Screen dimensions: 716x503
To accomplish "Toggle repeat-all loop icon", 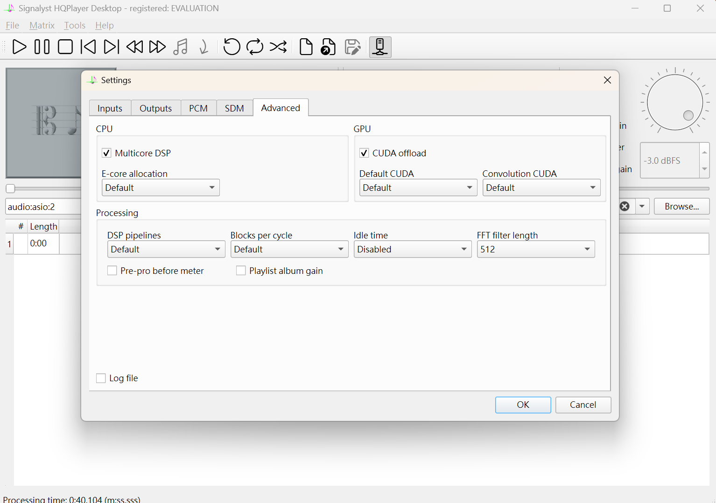I will 255,47.
